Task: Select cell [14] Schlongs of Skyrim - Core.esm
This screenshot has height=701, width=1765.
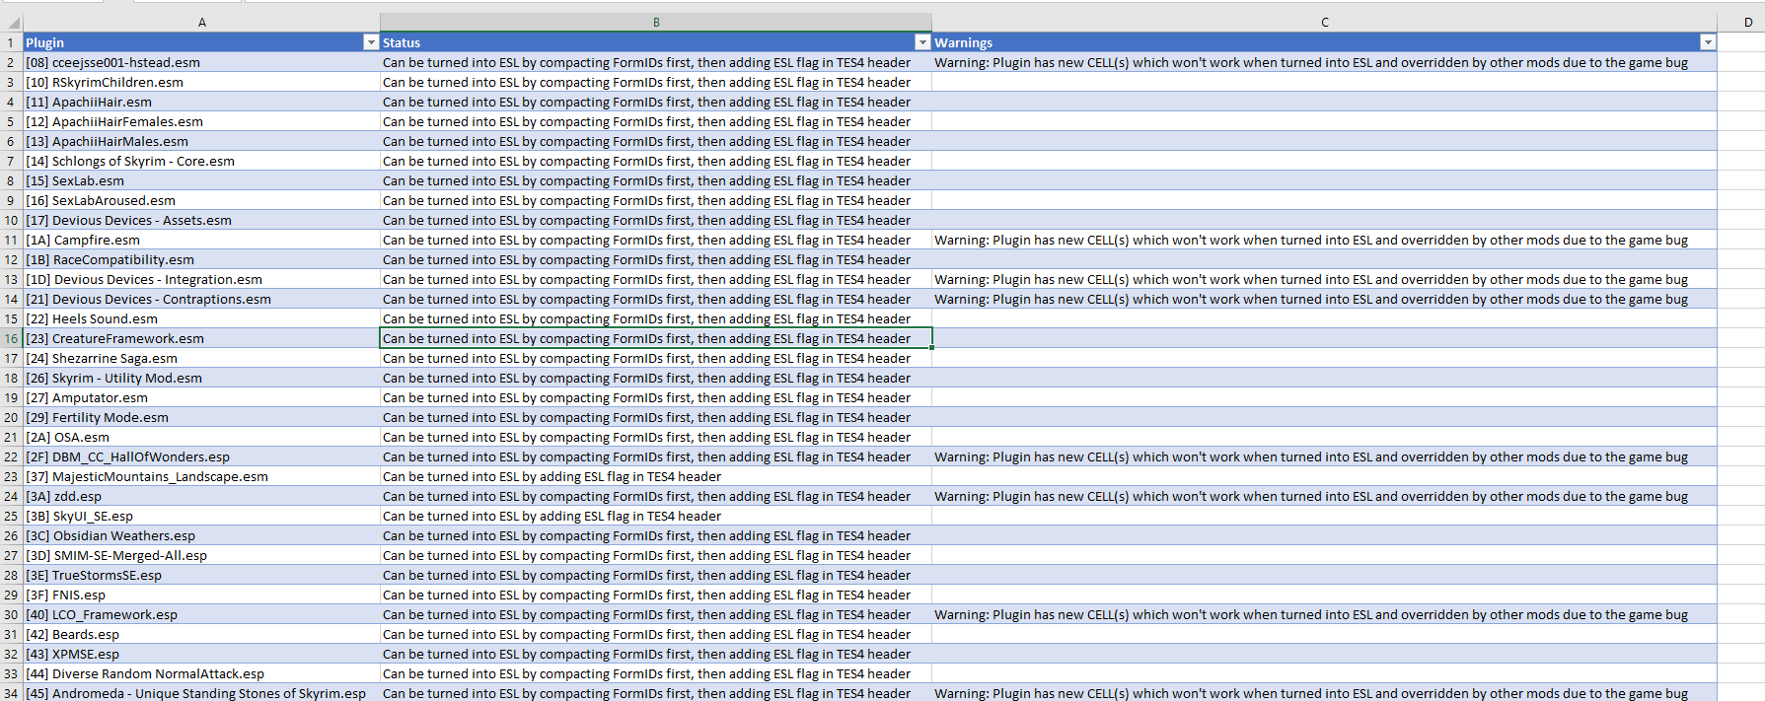Action: (x=201, y=161)
